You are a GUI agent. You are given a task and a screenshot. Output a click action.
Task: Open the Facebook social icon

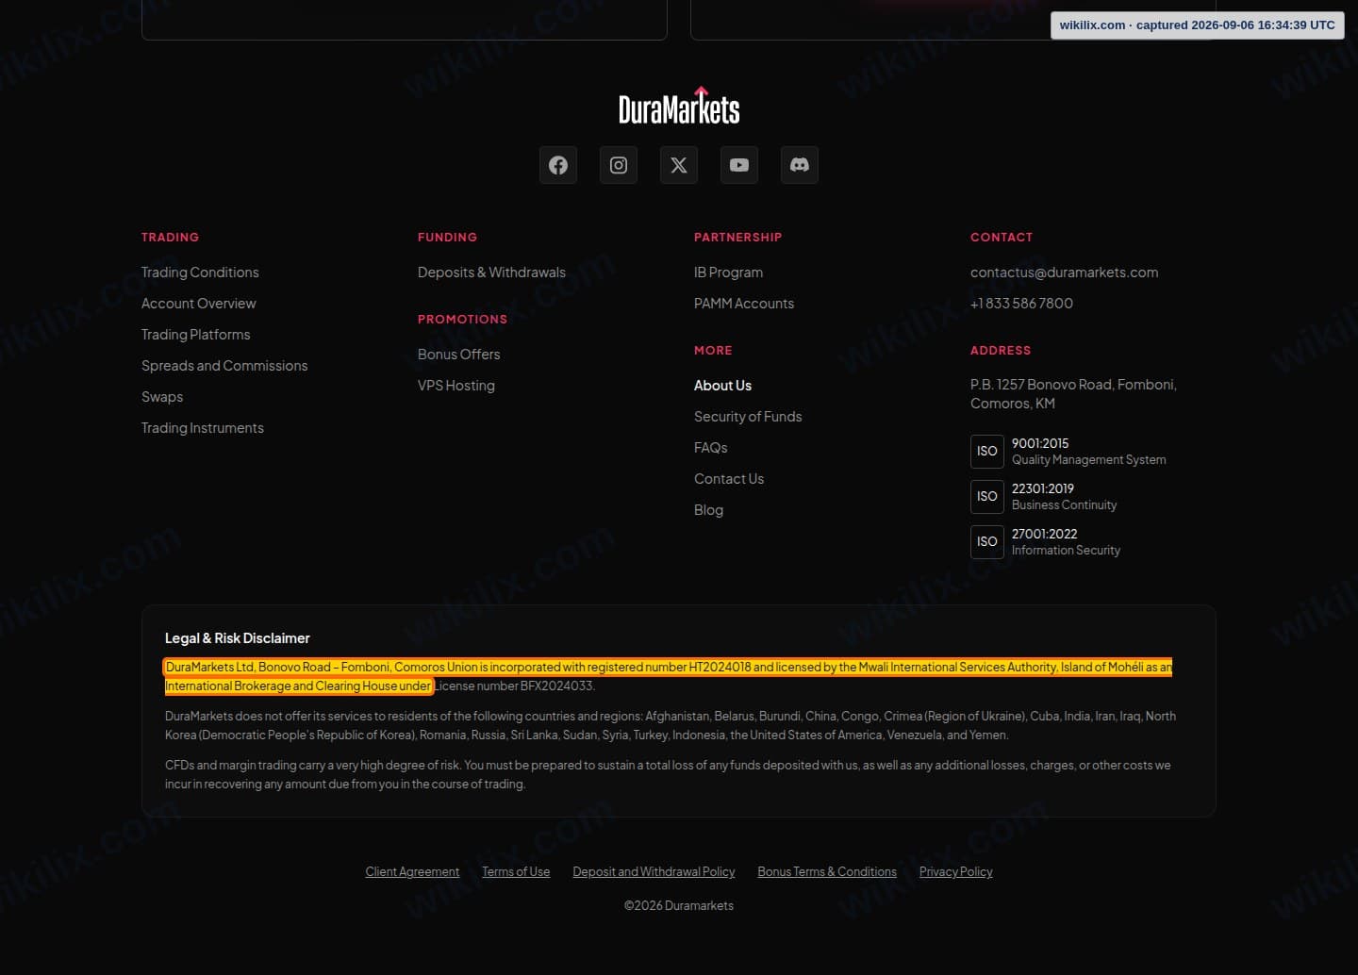[x=558, y=165]
